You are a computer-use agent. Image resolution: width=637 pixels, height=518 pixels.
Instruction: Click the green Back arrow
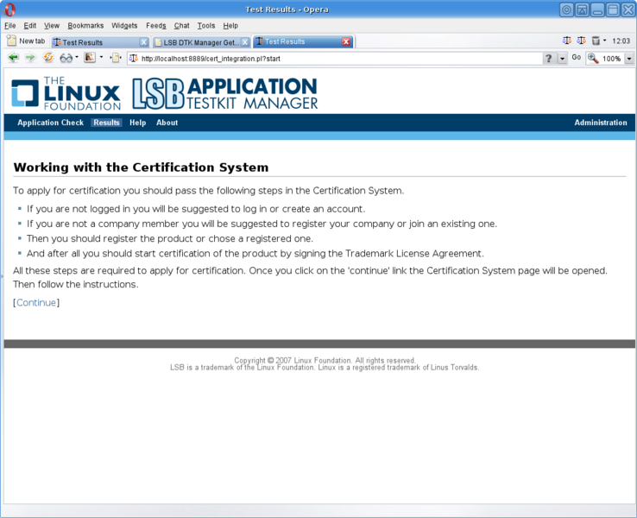point(14,58)
